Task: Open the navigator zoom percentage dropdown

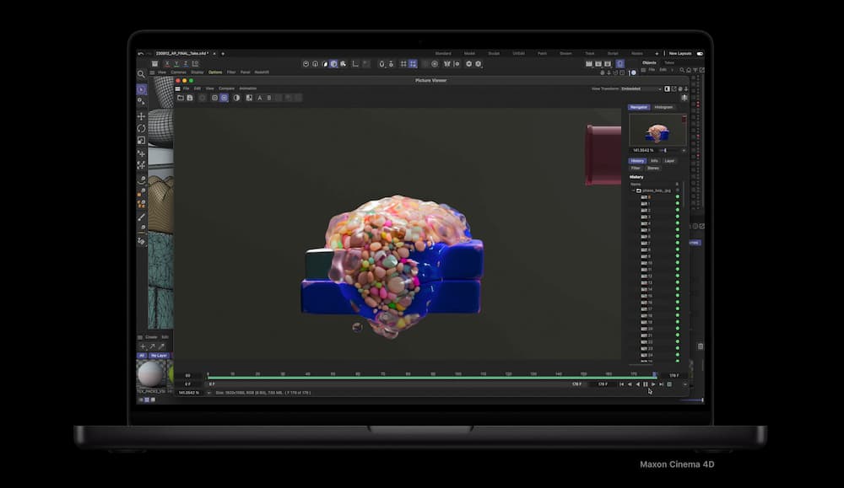Action: click(x=684, y=151)
